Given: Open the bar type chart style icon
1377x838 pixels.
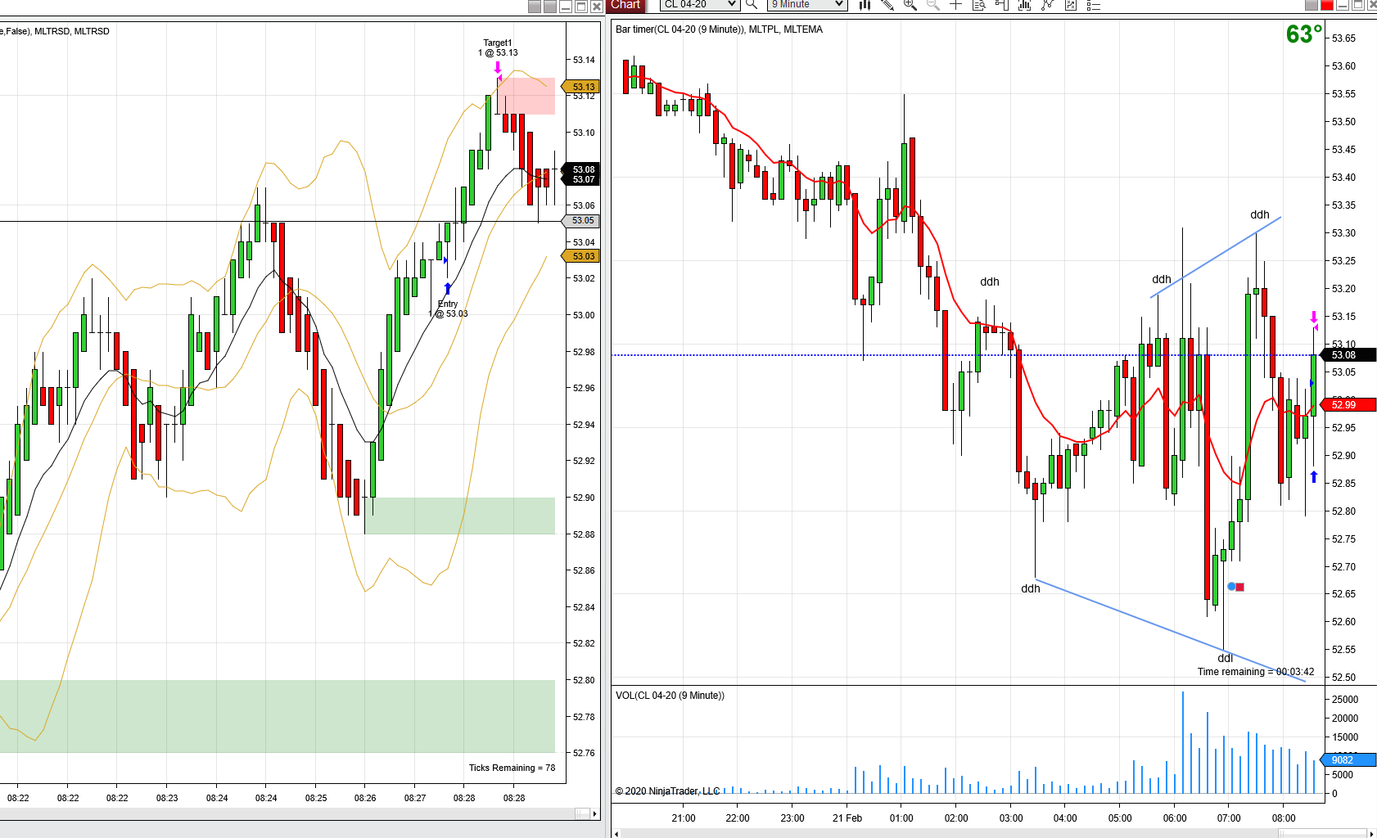Looking at the screenshot, I should coord(865,5).
